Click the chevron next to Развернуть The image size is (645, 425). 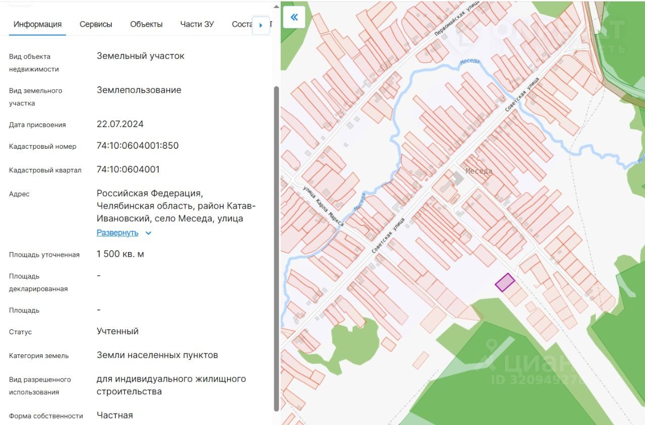(148, 233)
